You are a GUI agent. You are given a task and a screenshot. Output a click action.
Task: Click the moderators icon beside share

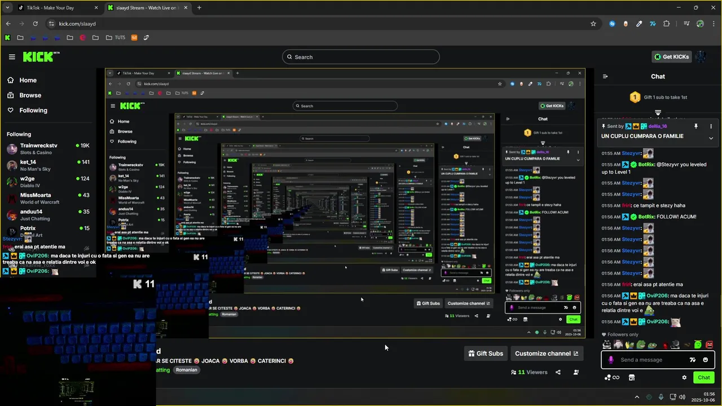click(576, 372)
